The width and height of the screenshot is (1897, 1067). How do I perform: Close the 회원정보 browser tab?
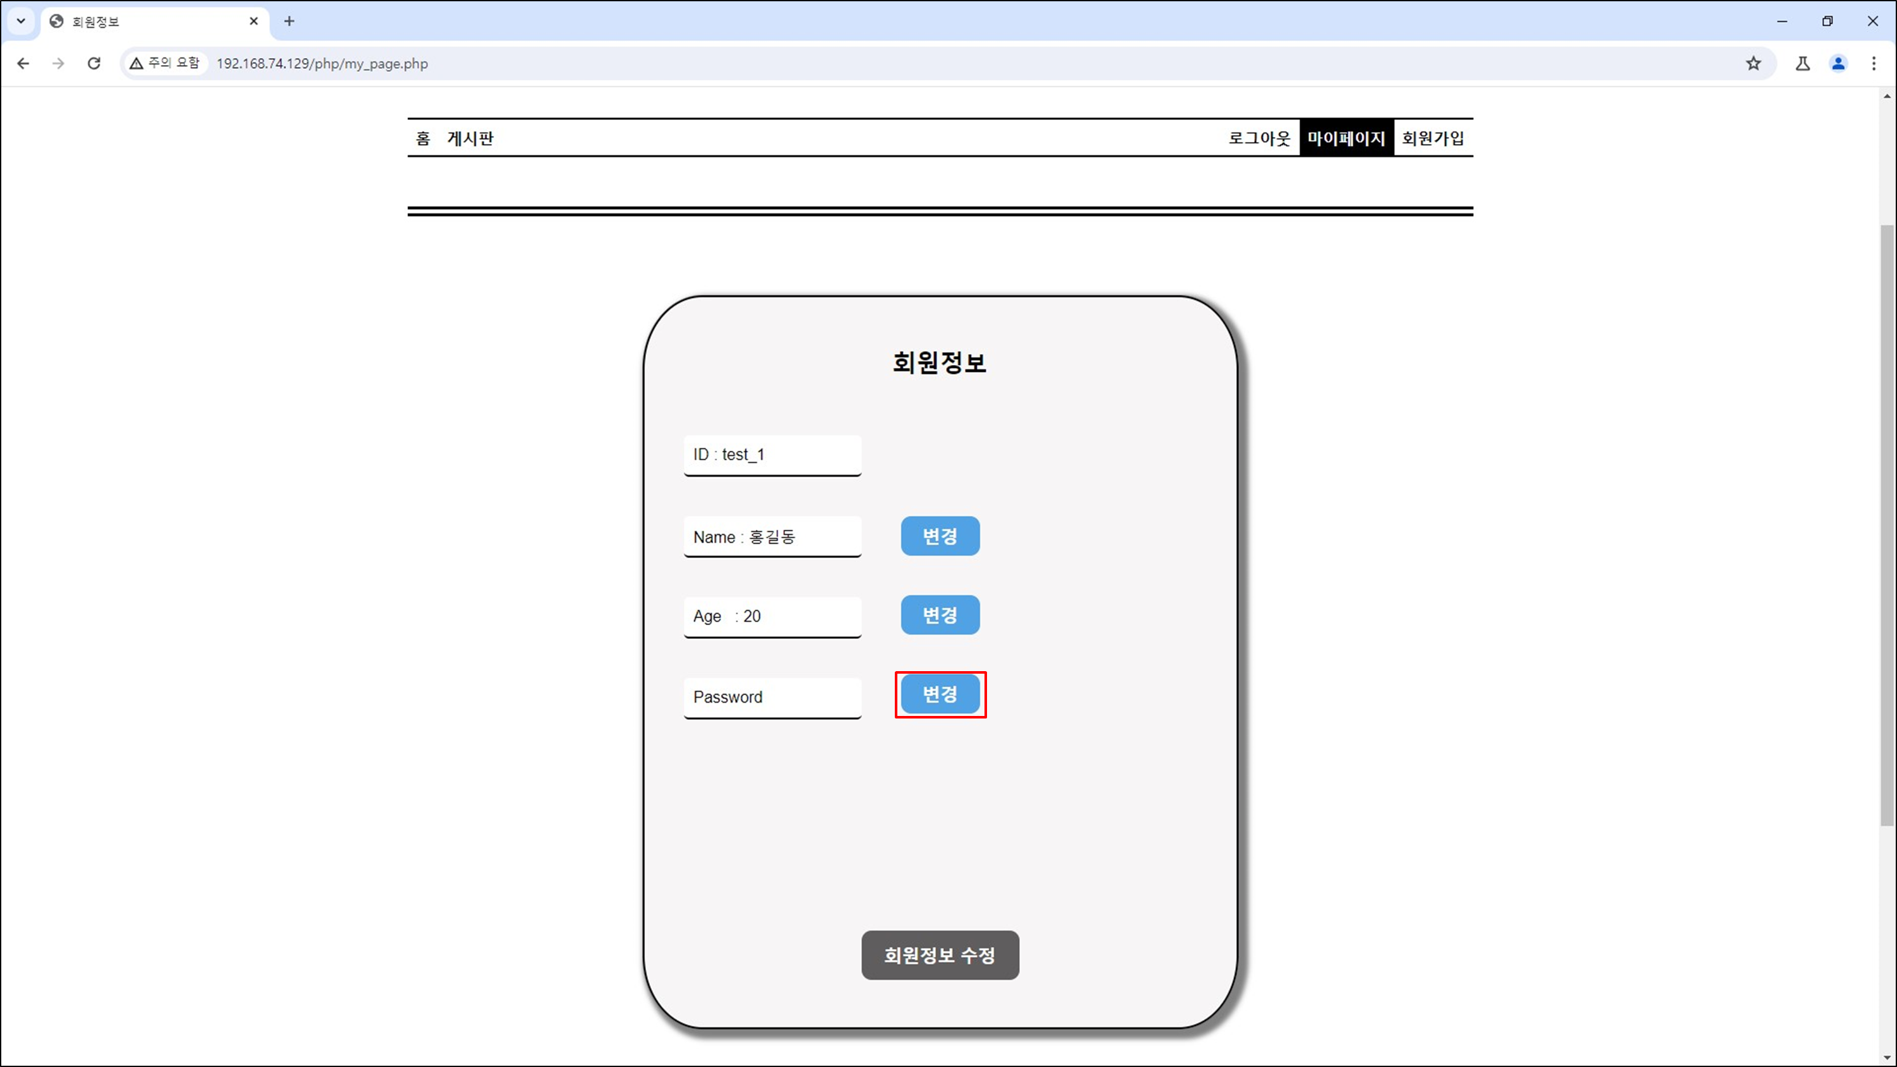253,21
